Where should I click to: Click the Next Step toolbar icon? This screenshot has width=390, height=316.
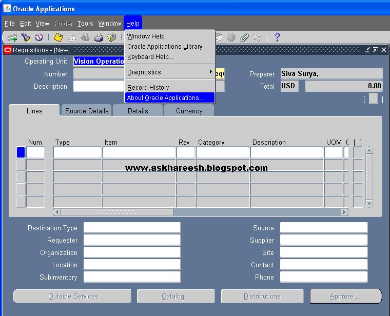tap(72, 37)
